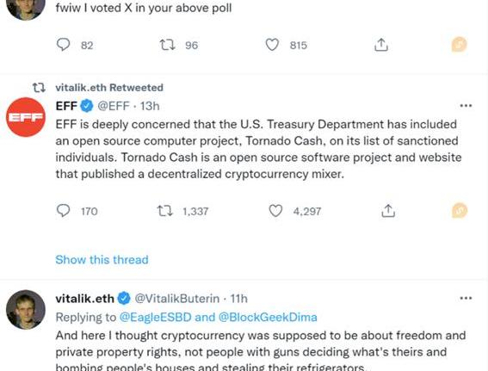This screenshot has height=371, width=488.
Task: Like the EFF tweet with 4,297 likes
Action: [x=275, y=211]
